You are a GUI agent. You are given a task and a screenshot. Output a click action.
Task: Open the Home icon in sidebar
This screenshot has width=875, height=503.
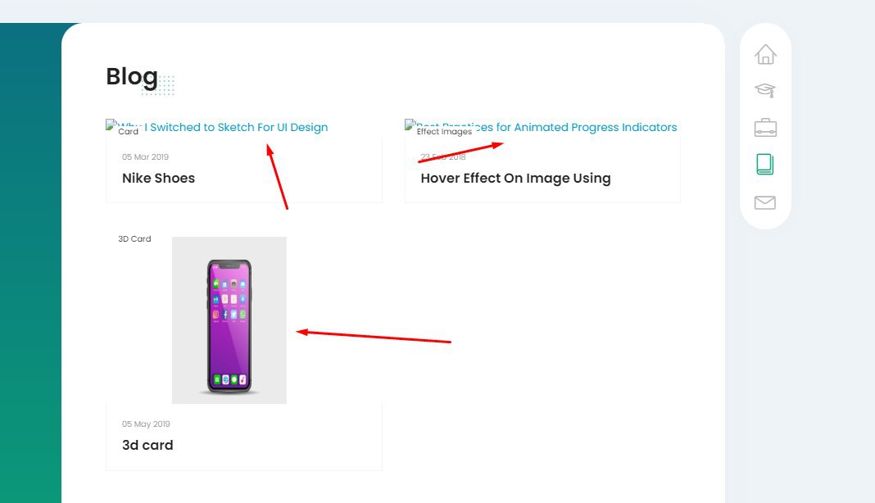point(765,54)
